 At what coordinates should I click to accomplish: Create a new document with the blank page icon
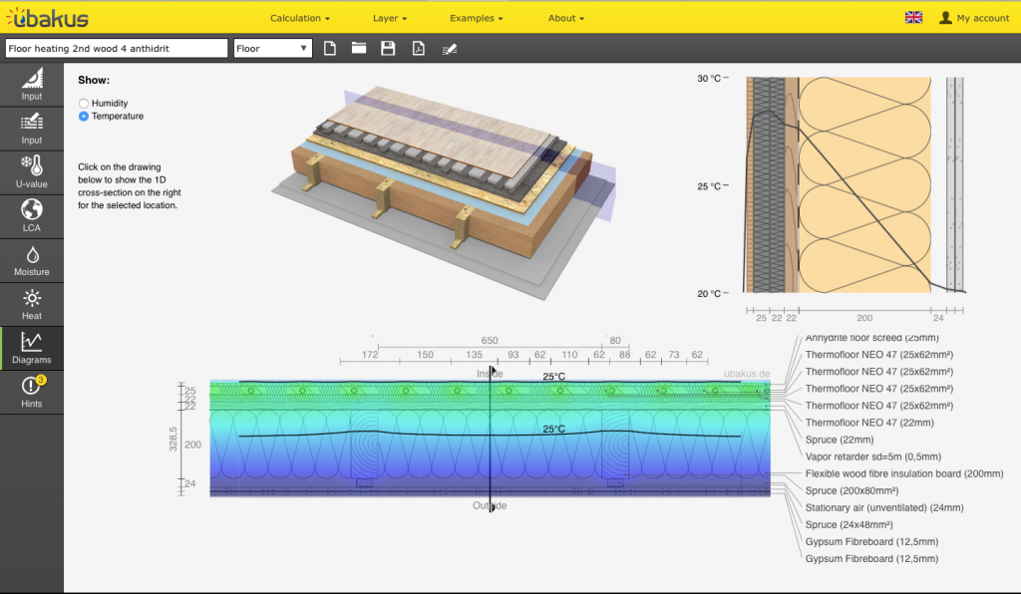[x=330, y=48]
